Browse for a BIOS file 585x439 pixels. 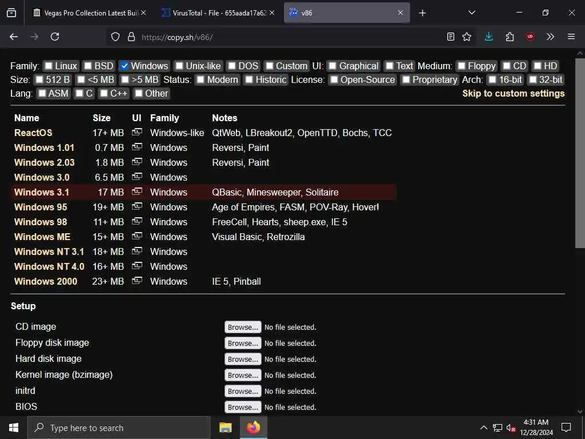pos(243,407)
